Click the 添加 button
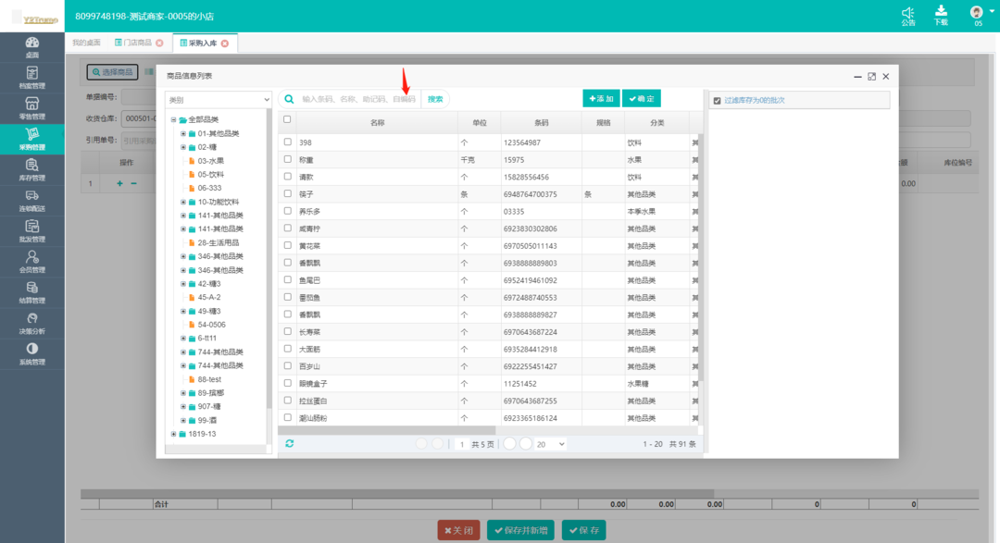 coord(601,98)
